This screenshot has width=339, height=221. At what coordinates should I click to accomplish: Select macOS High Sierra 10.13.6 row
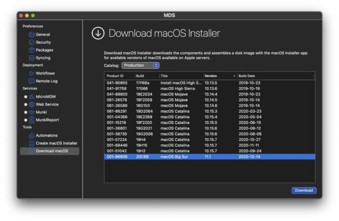click(210, 89)
